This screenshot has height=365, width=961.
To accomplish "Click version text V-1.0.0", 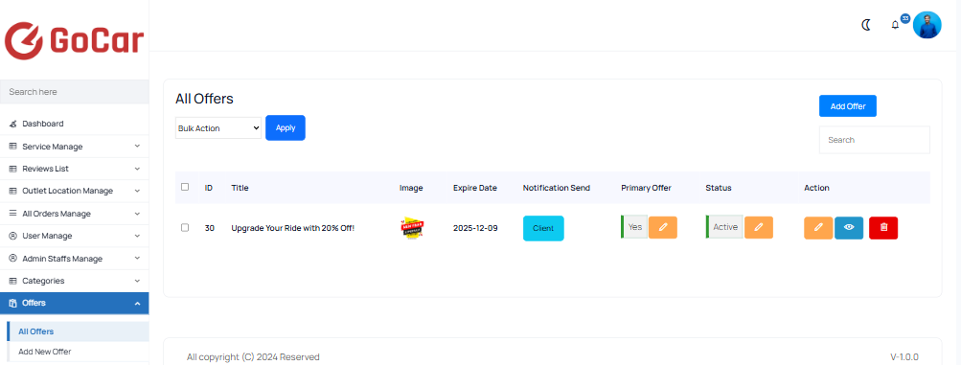I will pos(904,357).
